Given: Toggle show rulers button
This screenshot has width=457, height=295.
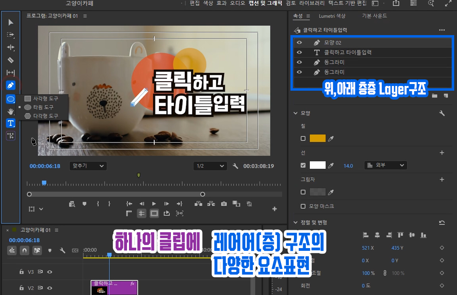Looking at the screenshot, I should point(129,214).
